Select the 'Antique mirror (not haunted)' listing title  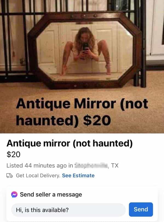pyautogui.click(x=70, y=143)
